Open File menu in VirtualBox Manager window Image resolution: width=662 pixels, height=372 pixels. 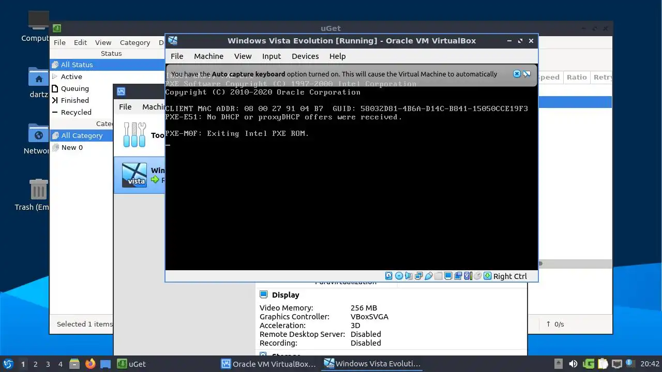(x=125, y=106)
